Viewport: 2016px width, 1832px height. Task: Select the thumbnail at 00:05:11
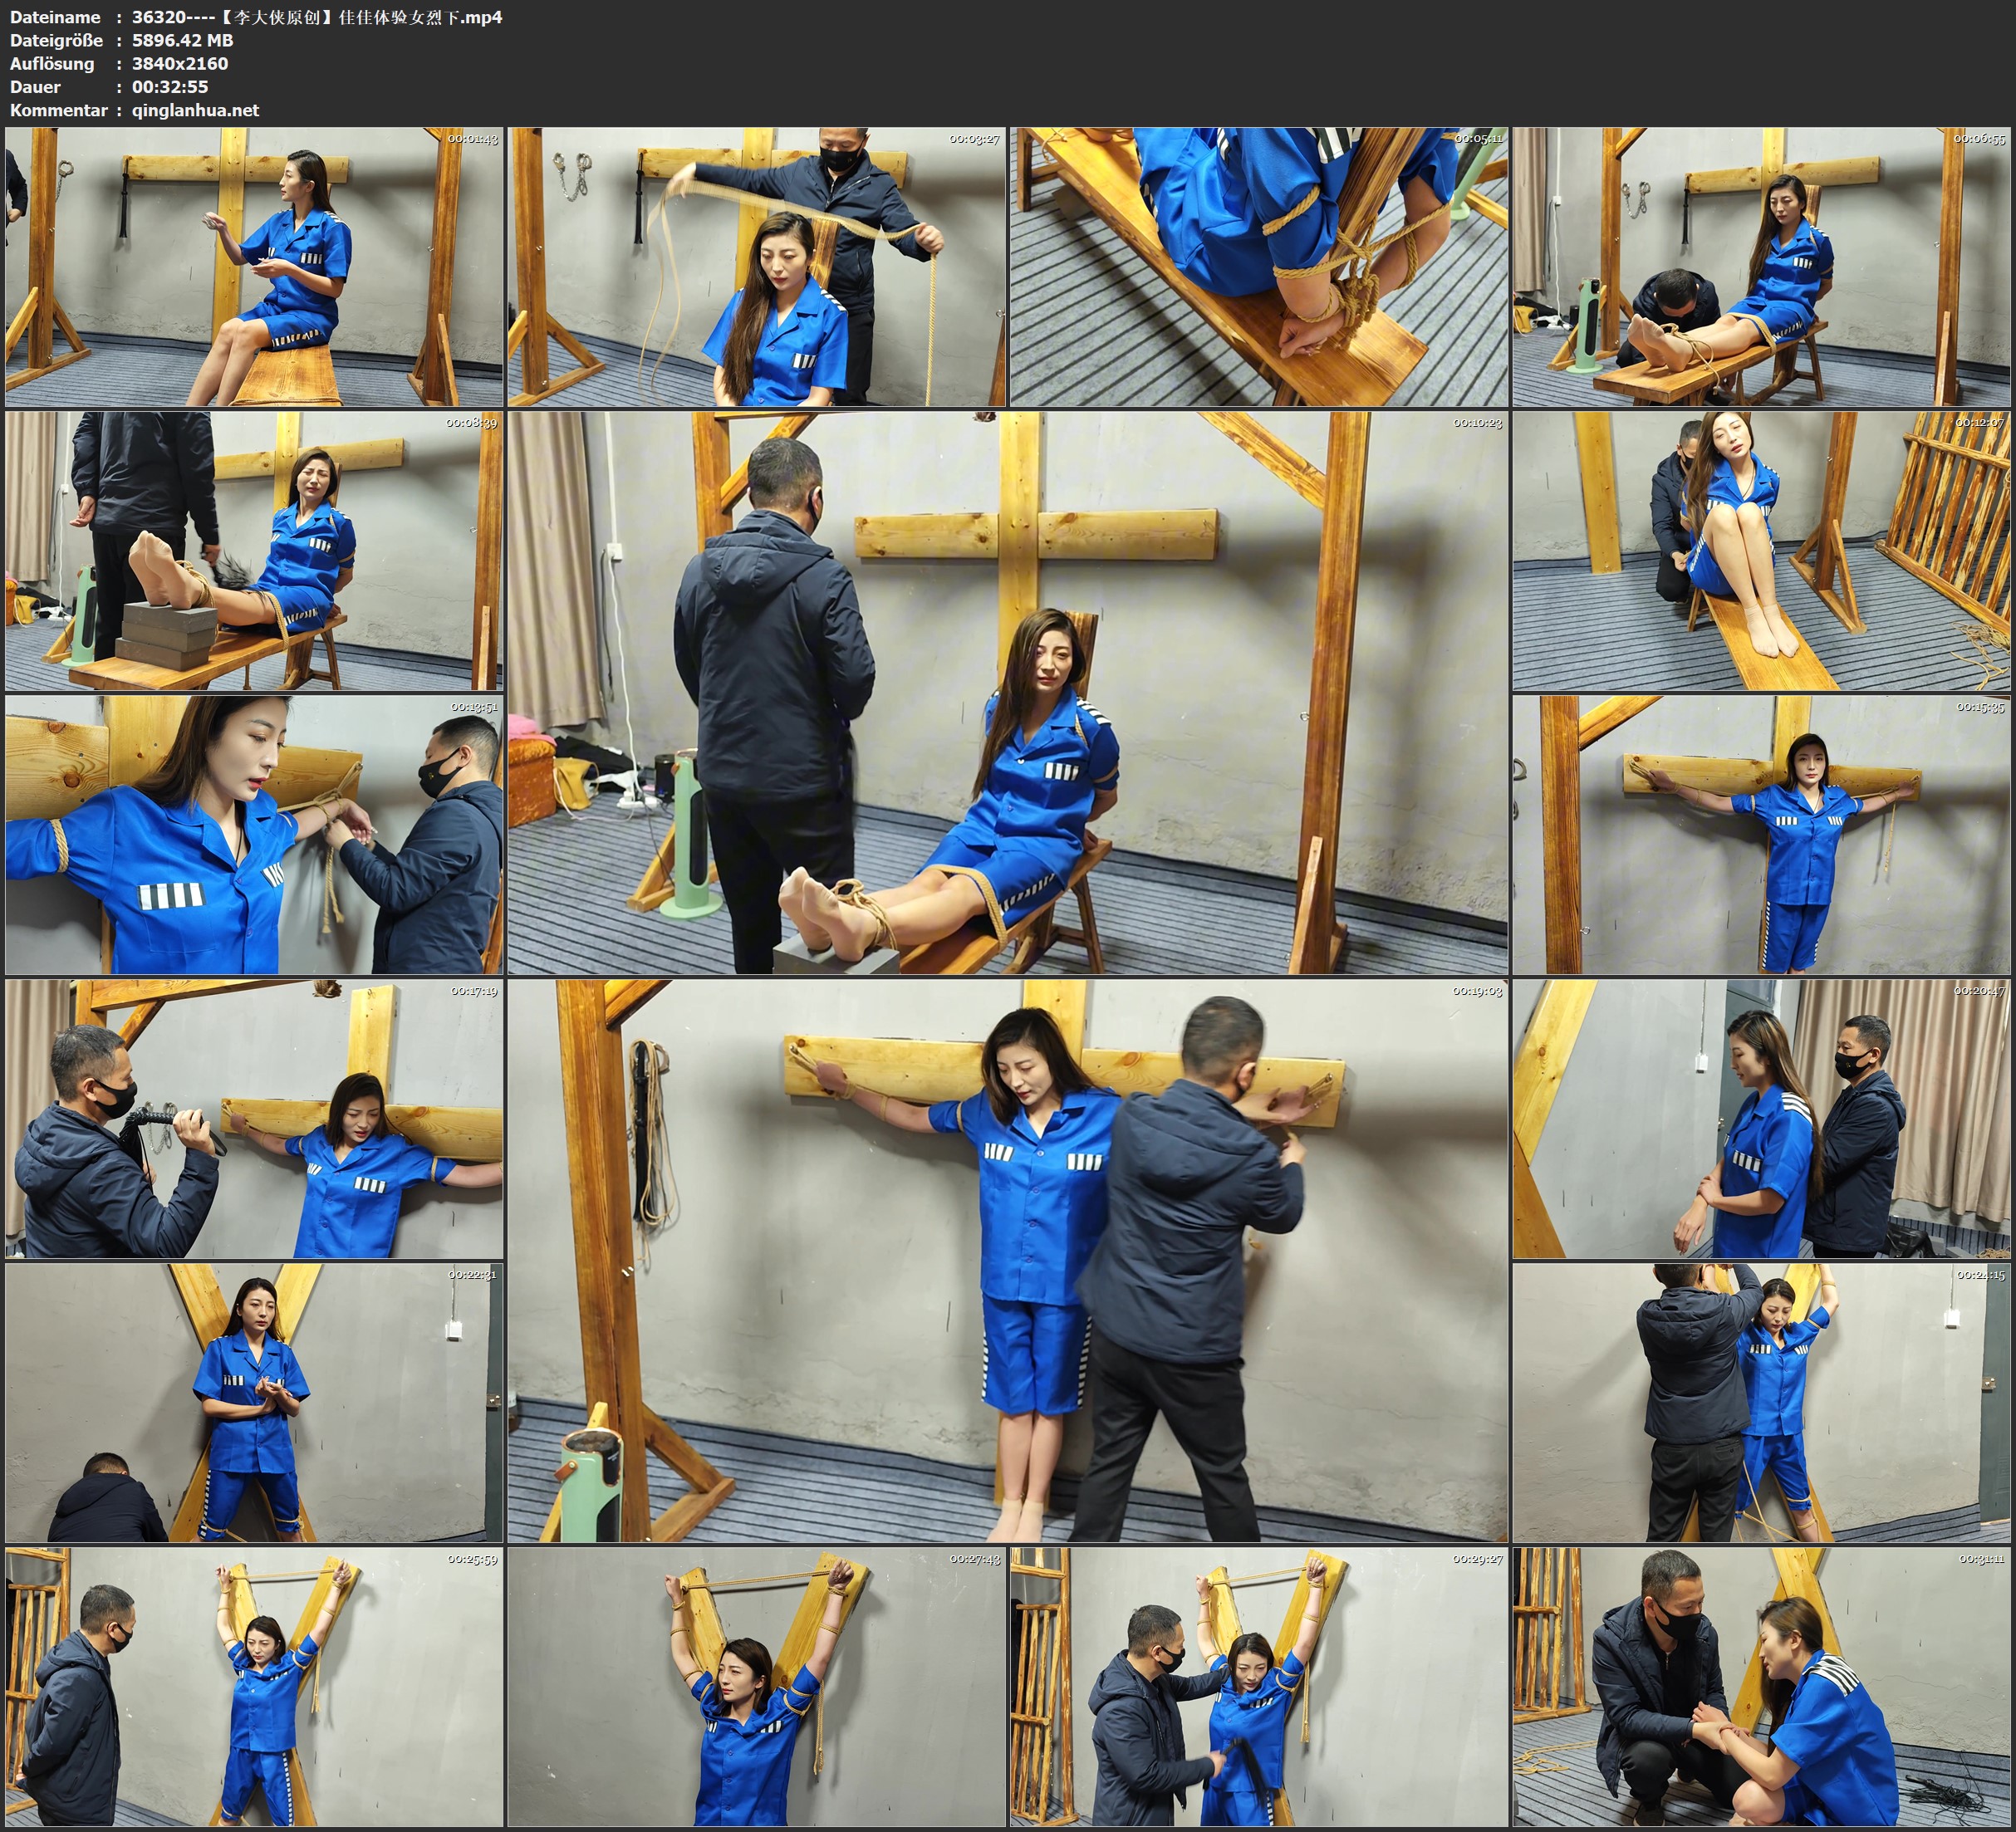(x=1259, y=267)
